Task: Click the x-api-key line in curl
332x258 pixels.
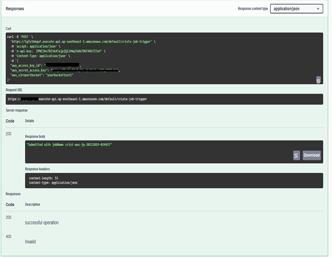Action: pyautogui.click(x=64, y=51)
